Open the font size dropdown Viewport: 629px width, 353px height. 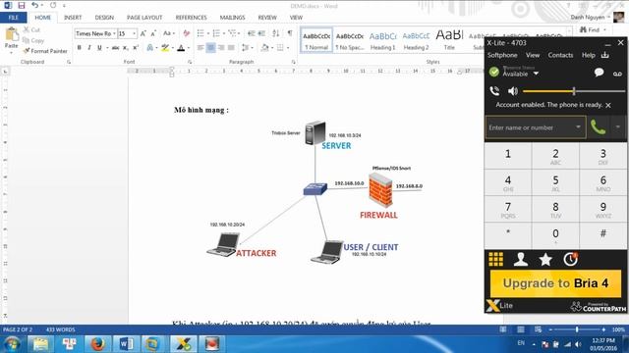coord(134,33)
